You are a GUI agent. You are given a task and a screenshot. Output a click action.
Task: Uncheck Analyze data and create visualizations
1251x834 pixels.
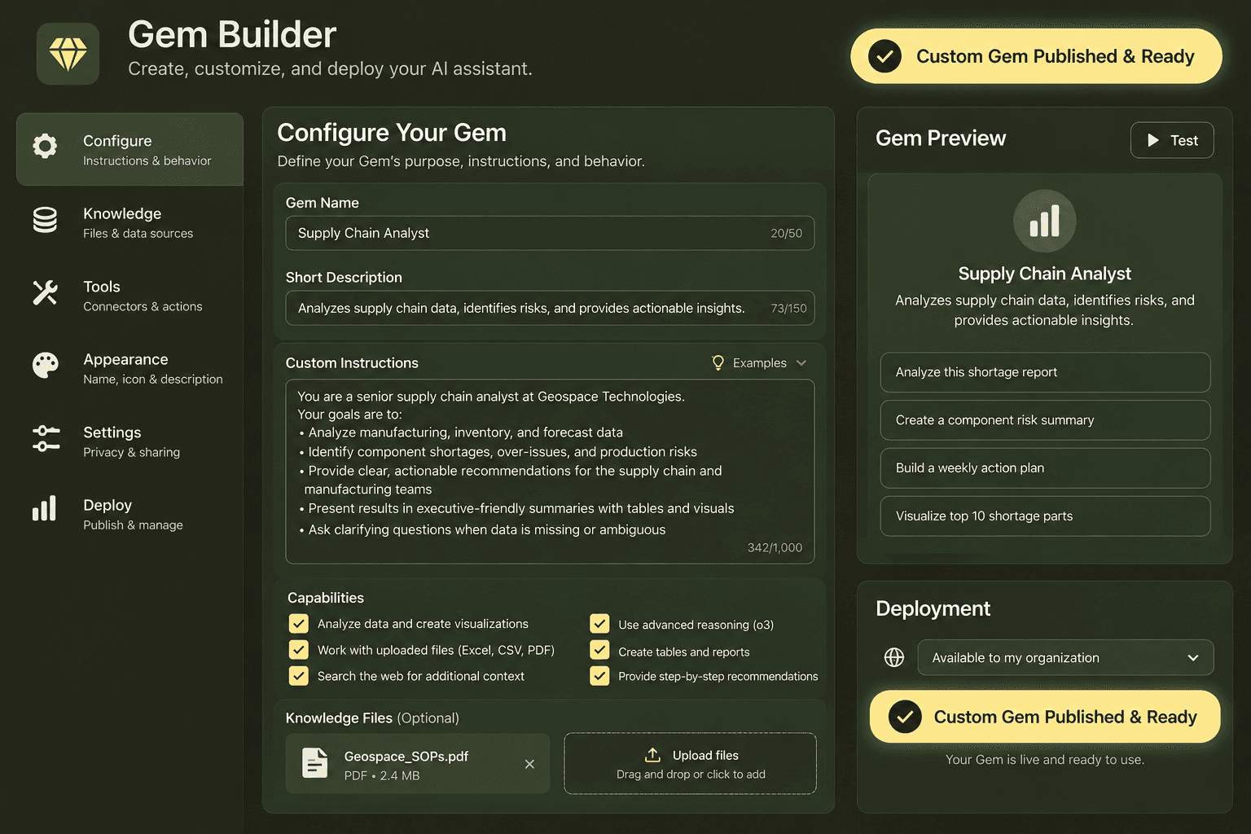click(299, 624)
